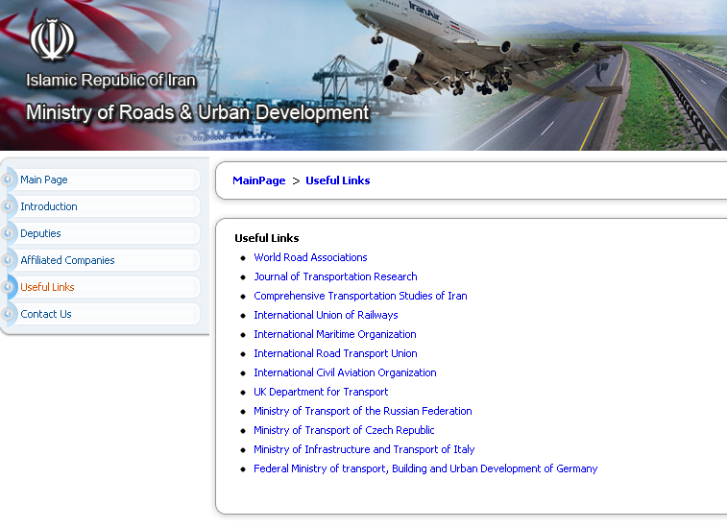Click the arrow icon beside Deputies
The height and width of the screenshot is (528, 727).
[x=9, y=233]
